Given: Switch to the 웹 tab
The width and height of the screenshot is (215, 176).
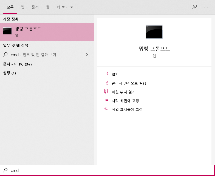Looking at the screenshot, I should tap(48, 7).
